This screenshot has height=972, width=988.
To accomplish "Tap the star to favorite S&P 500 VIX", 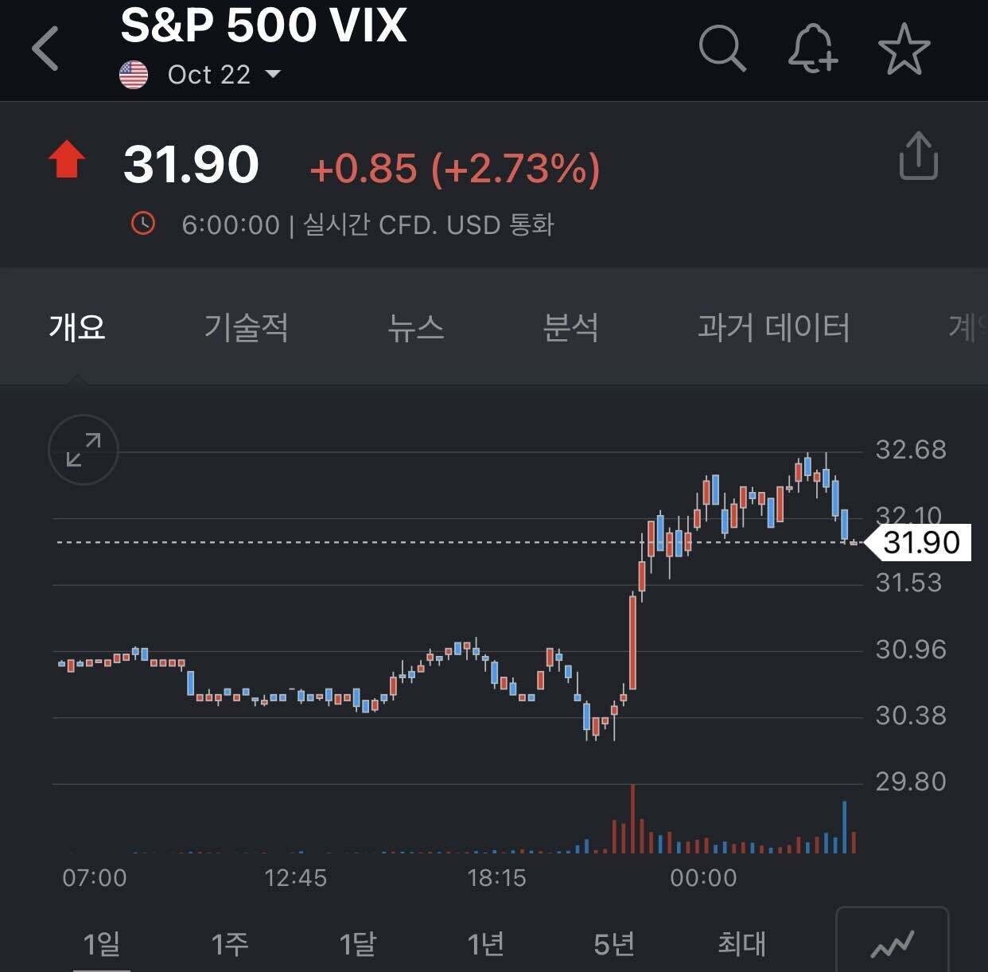I will pyautogui.click(x=903, y=50).
